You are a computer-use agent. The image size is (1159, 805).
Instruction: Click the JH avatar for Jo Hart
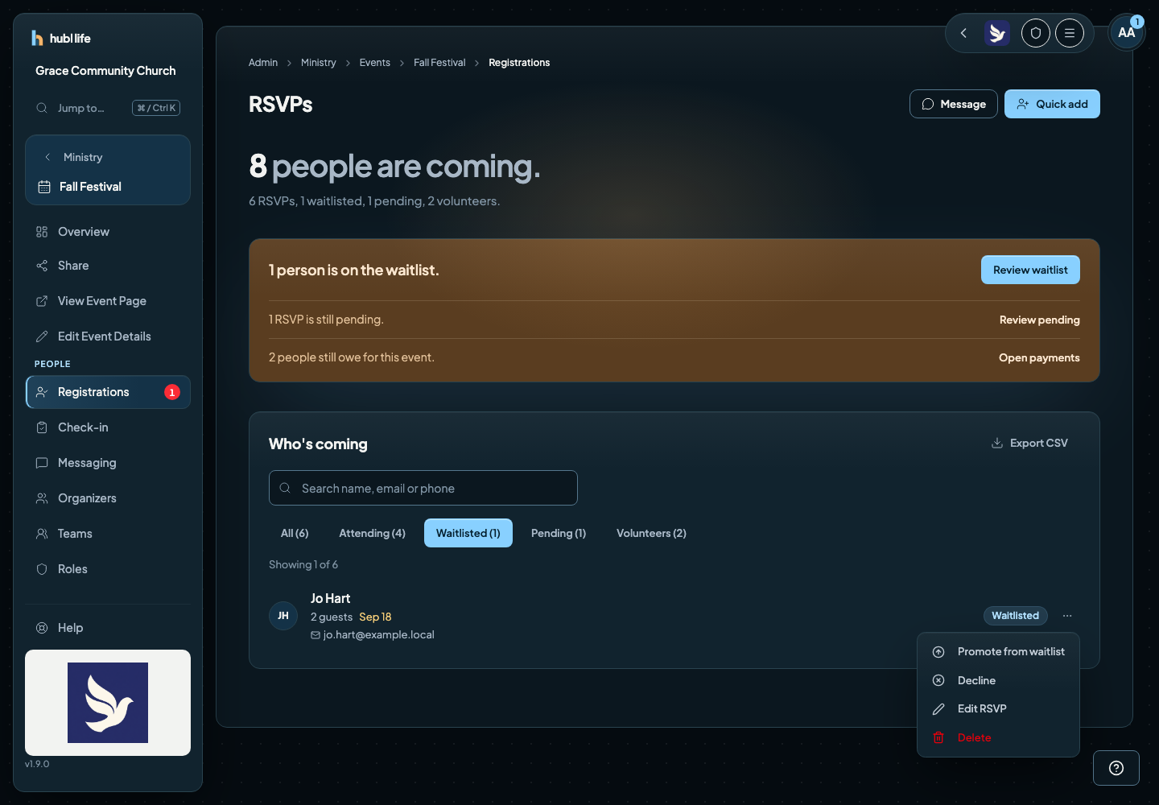click(283, 616)
